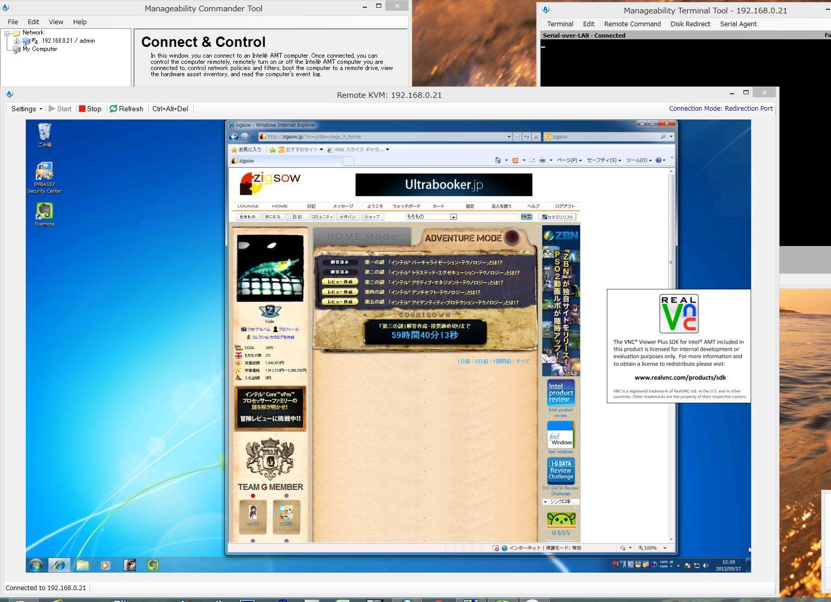831x602 pixels.
Task: Open Windows Explorer folder on remote taskbar
Action: tap(82, 565)
